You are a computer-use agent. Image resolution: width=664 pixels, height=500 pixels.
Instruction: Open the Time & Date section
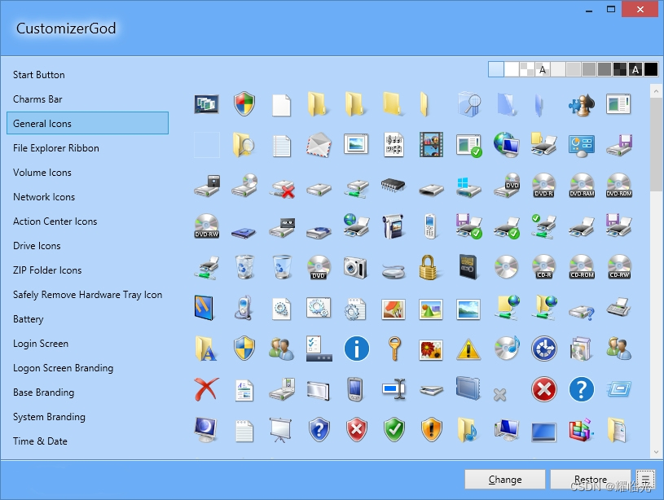coord(40,441)
